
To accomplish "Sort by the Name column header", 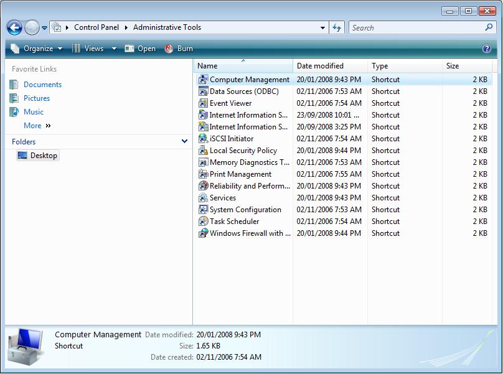I will point(243,66).
